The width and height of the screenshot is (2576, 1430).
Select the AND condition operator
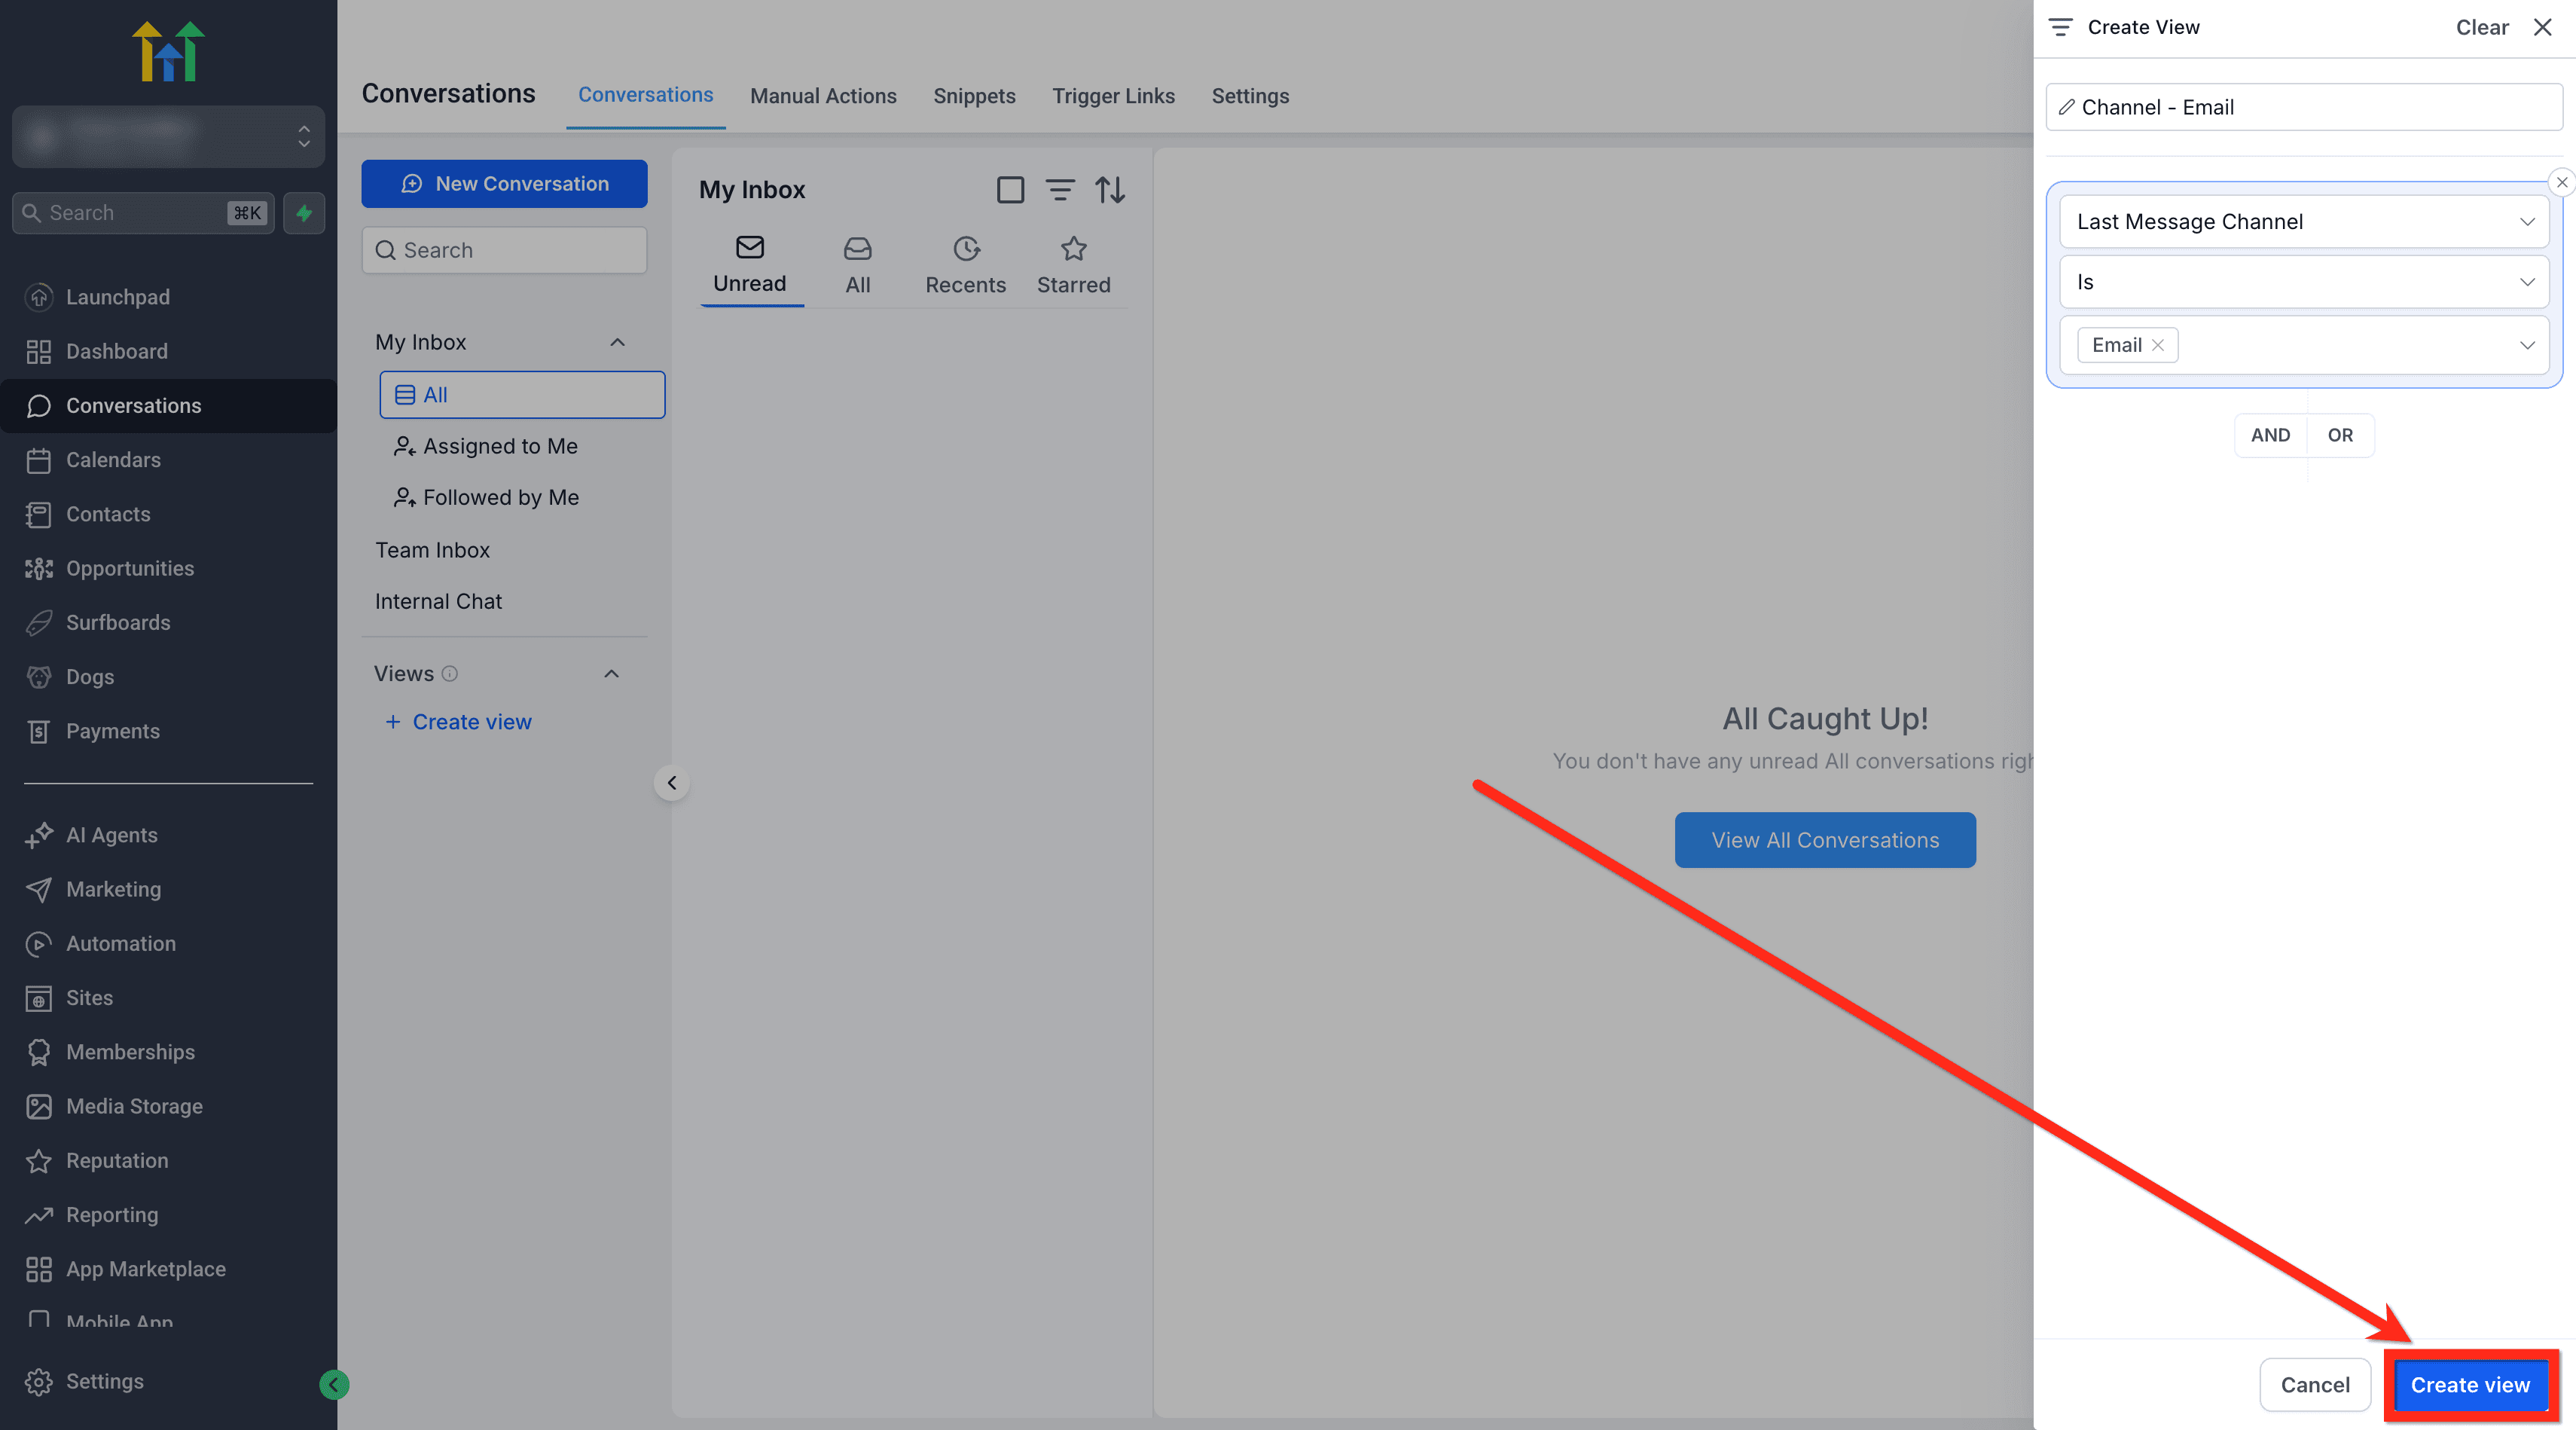pyautogui.click(x=2270, y=435)
